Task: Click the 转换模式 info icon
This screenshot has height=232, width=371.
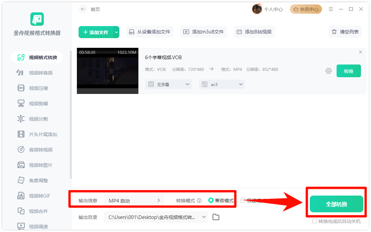Action: (x=199, y=201)
